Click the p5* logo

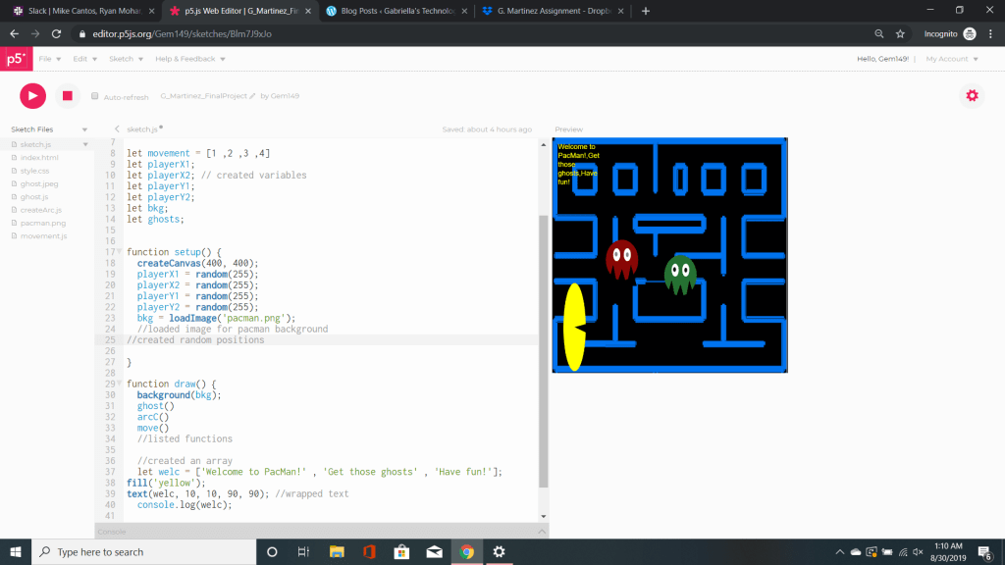[x=15, y=59]
